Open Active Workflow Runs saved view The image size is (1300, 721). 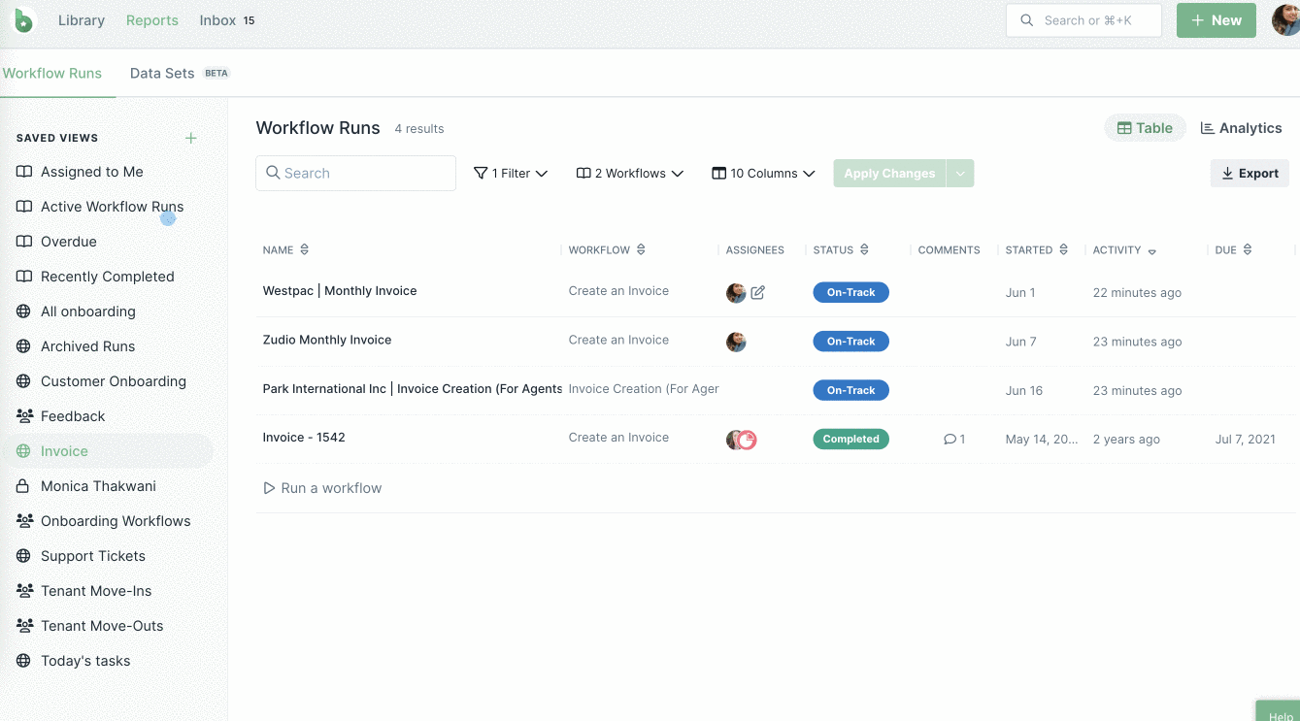(112, 207)
